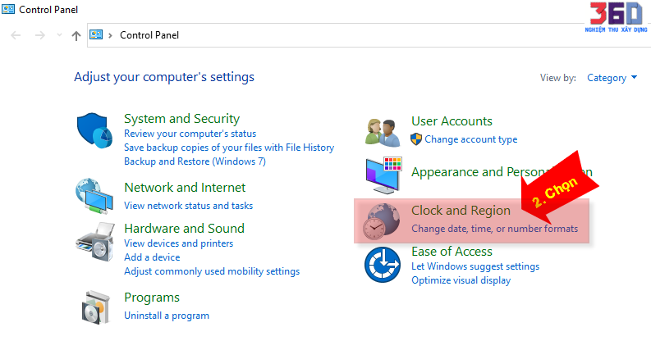Click the User Accounts people icon
Image resolution: width=651 pixels, height=350 pixels.
pyautogui.click(x=383, y=133)
